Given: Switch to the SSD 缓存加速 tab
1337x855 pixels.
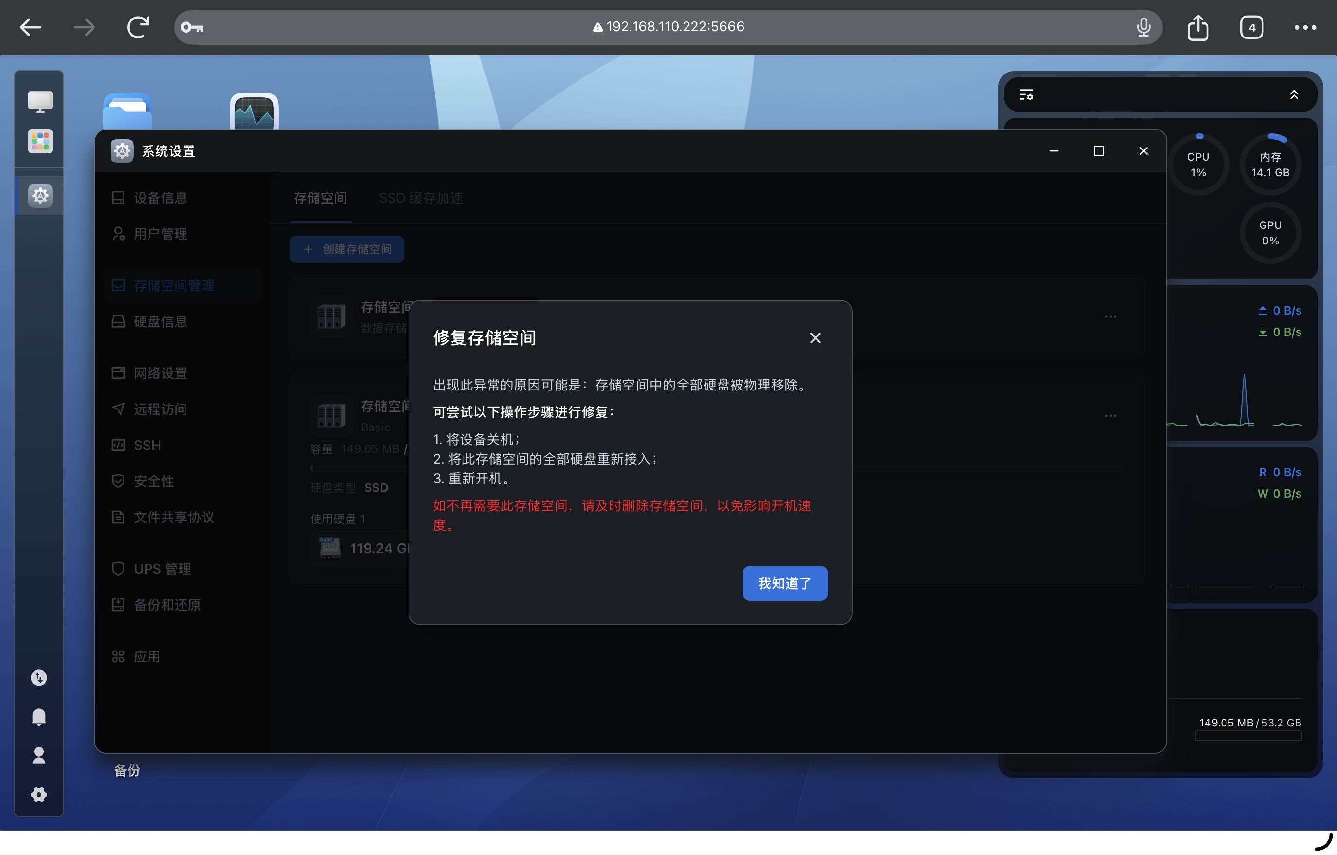Looking at the screenshot, I should (x=420, y=198).
